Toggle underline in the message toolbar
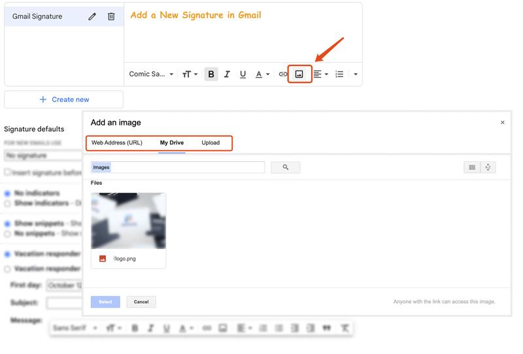The image size is (523, 354). [x=167, y=329]
